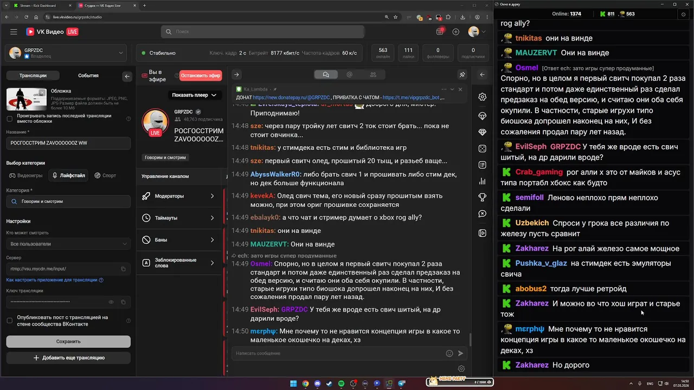Open the gear settings icon in right sidebar

coord(482,97)
